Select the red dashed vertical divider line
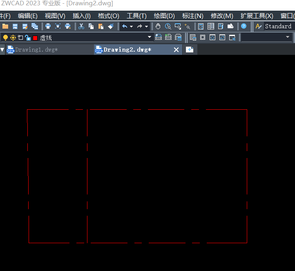This screenshot has width=295, height=271. [x=87, y=176]
